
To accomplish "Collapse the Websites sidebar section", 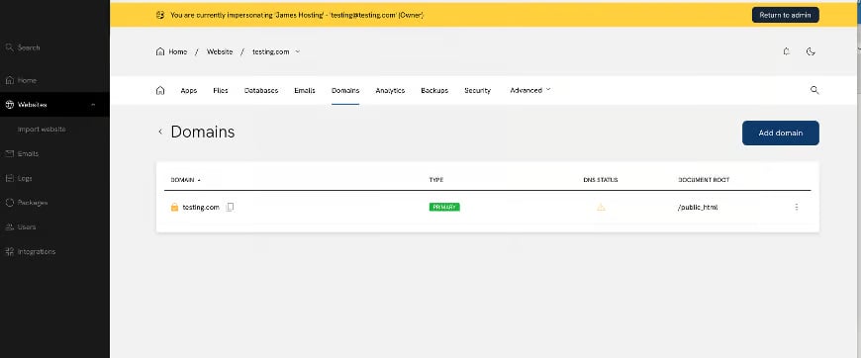I will 93,104.
